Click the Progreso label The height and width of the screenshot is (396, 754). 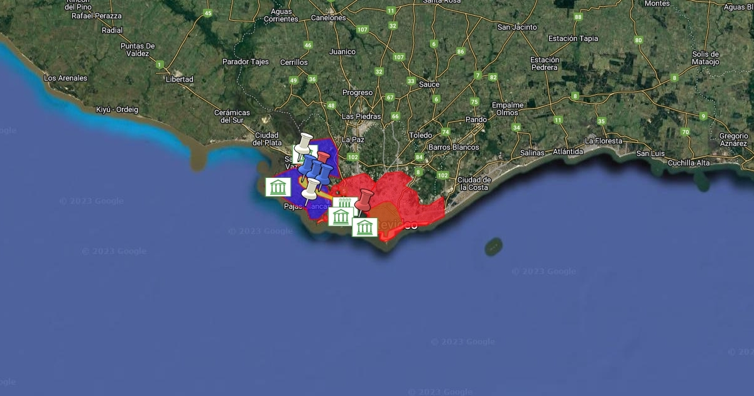[358, 92]
